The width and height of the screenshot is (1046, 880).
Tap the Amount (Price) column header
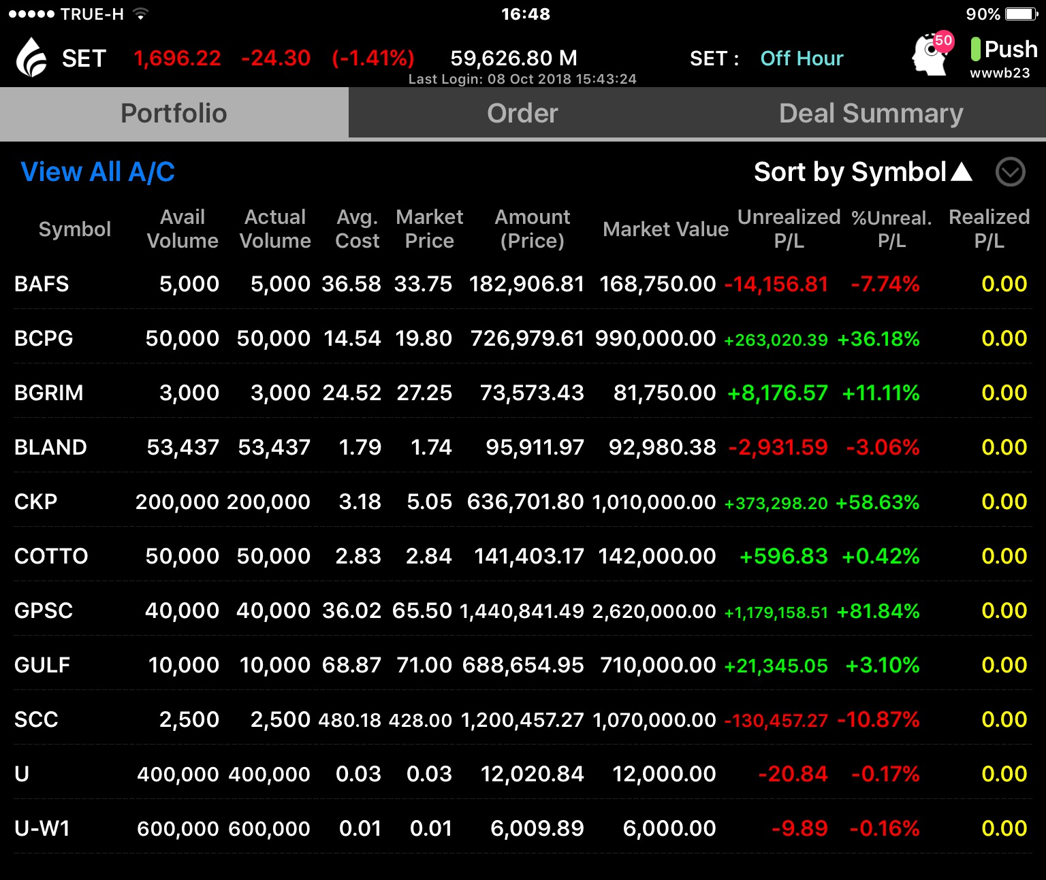tap(533, 229)
